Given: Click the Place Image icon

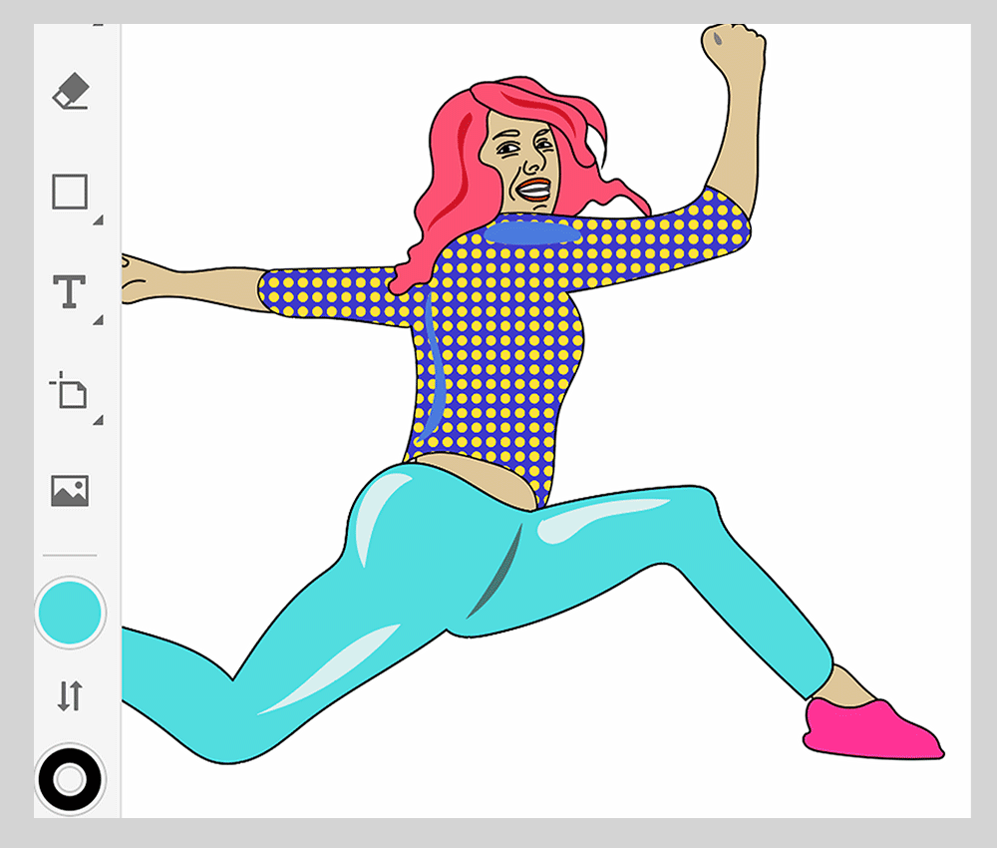Looking at the screenshot, I should coord(70,491).
